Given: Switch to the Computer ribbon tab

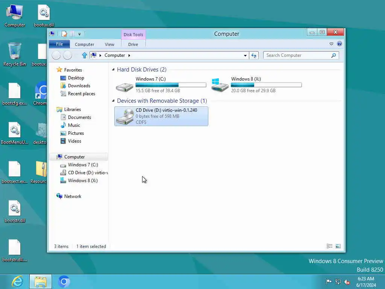Looking at the screenshot, I should pos(84,44).
